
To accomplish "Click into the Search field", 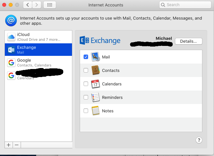I will tap(185, 5).
